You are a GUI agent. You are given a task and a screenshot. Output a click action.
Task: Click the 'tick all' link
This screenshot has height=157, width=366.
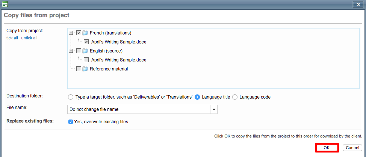(x=12, y=38)
